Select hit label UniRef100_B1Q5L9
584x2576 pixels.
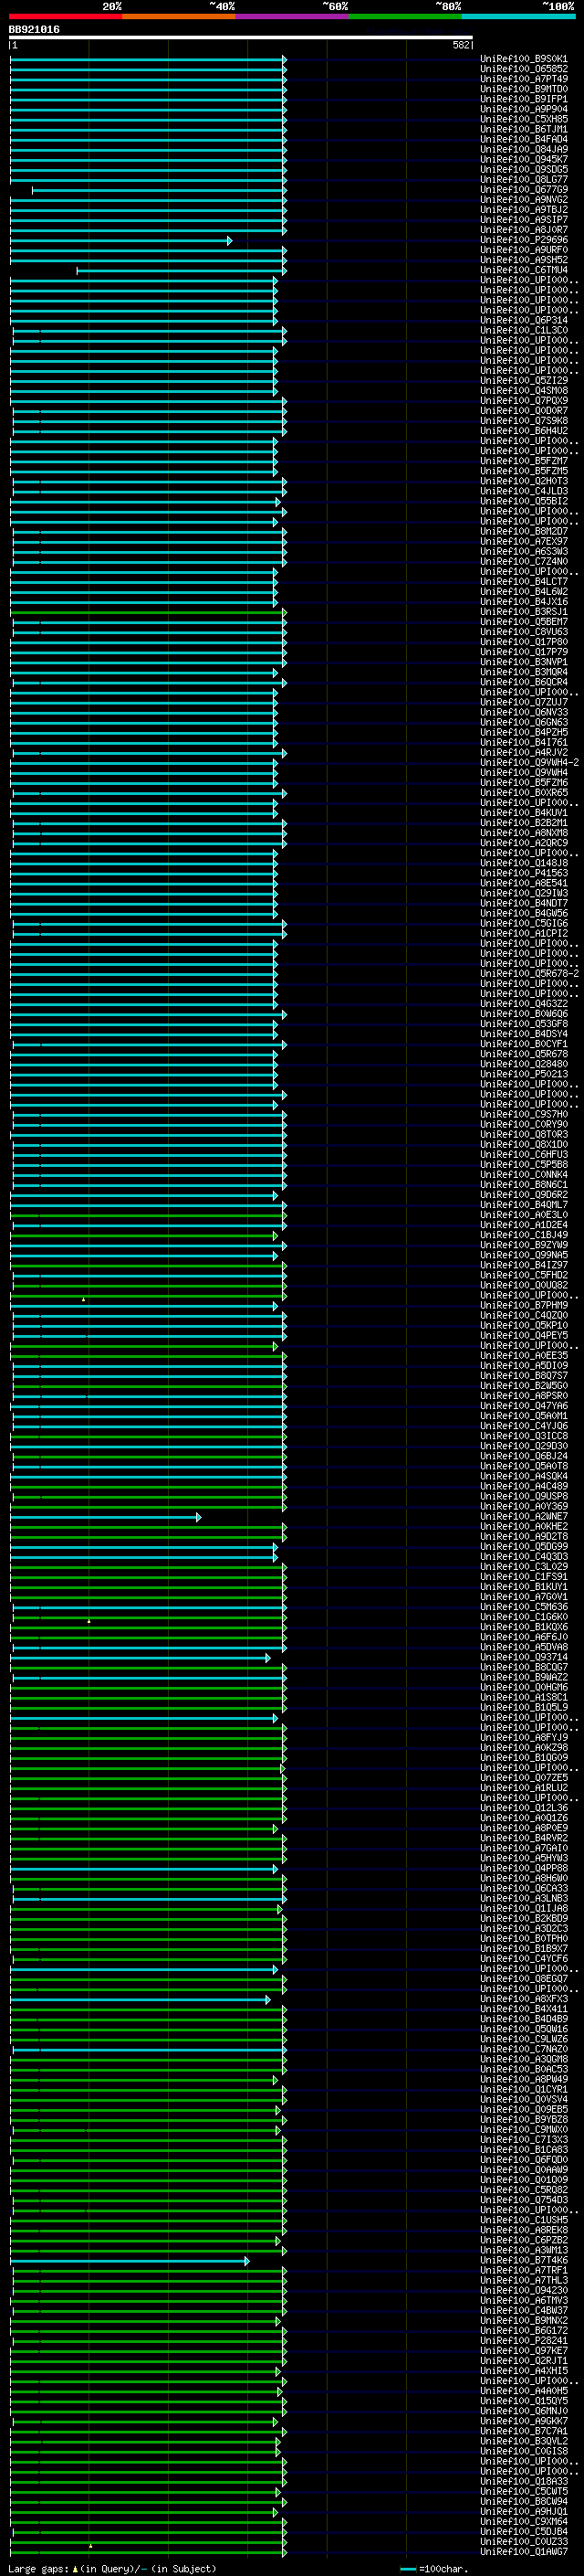click(523, 1708)
